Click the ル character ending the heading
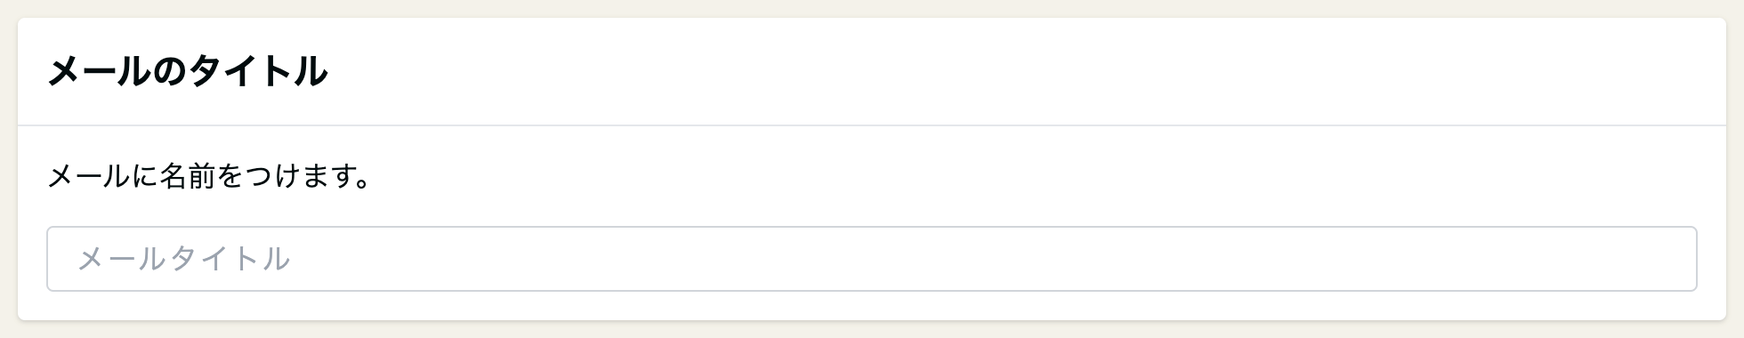The height and width of the screenshot is (338, 1744). (310, 71)
